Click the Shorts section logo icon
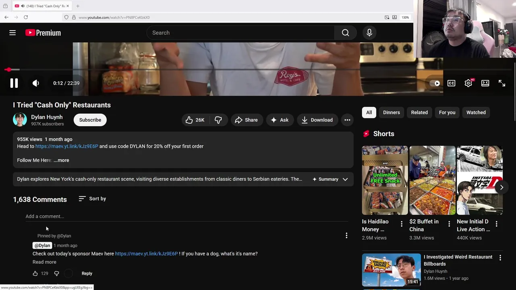 366,134
